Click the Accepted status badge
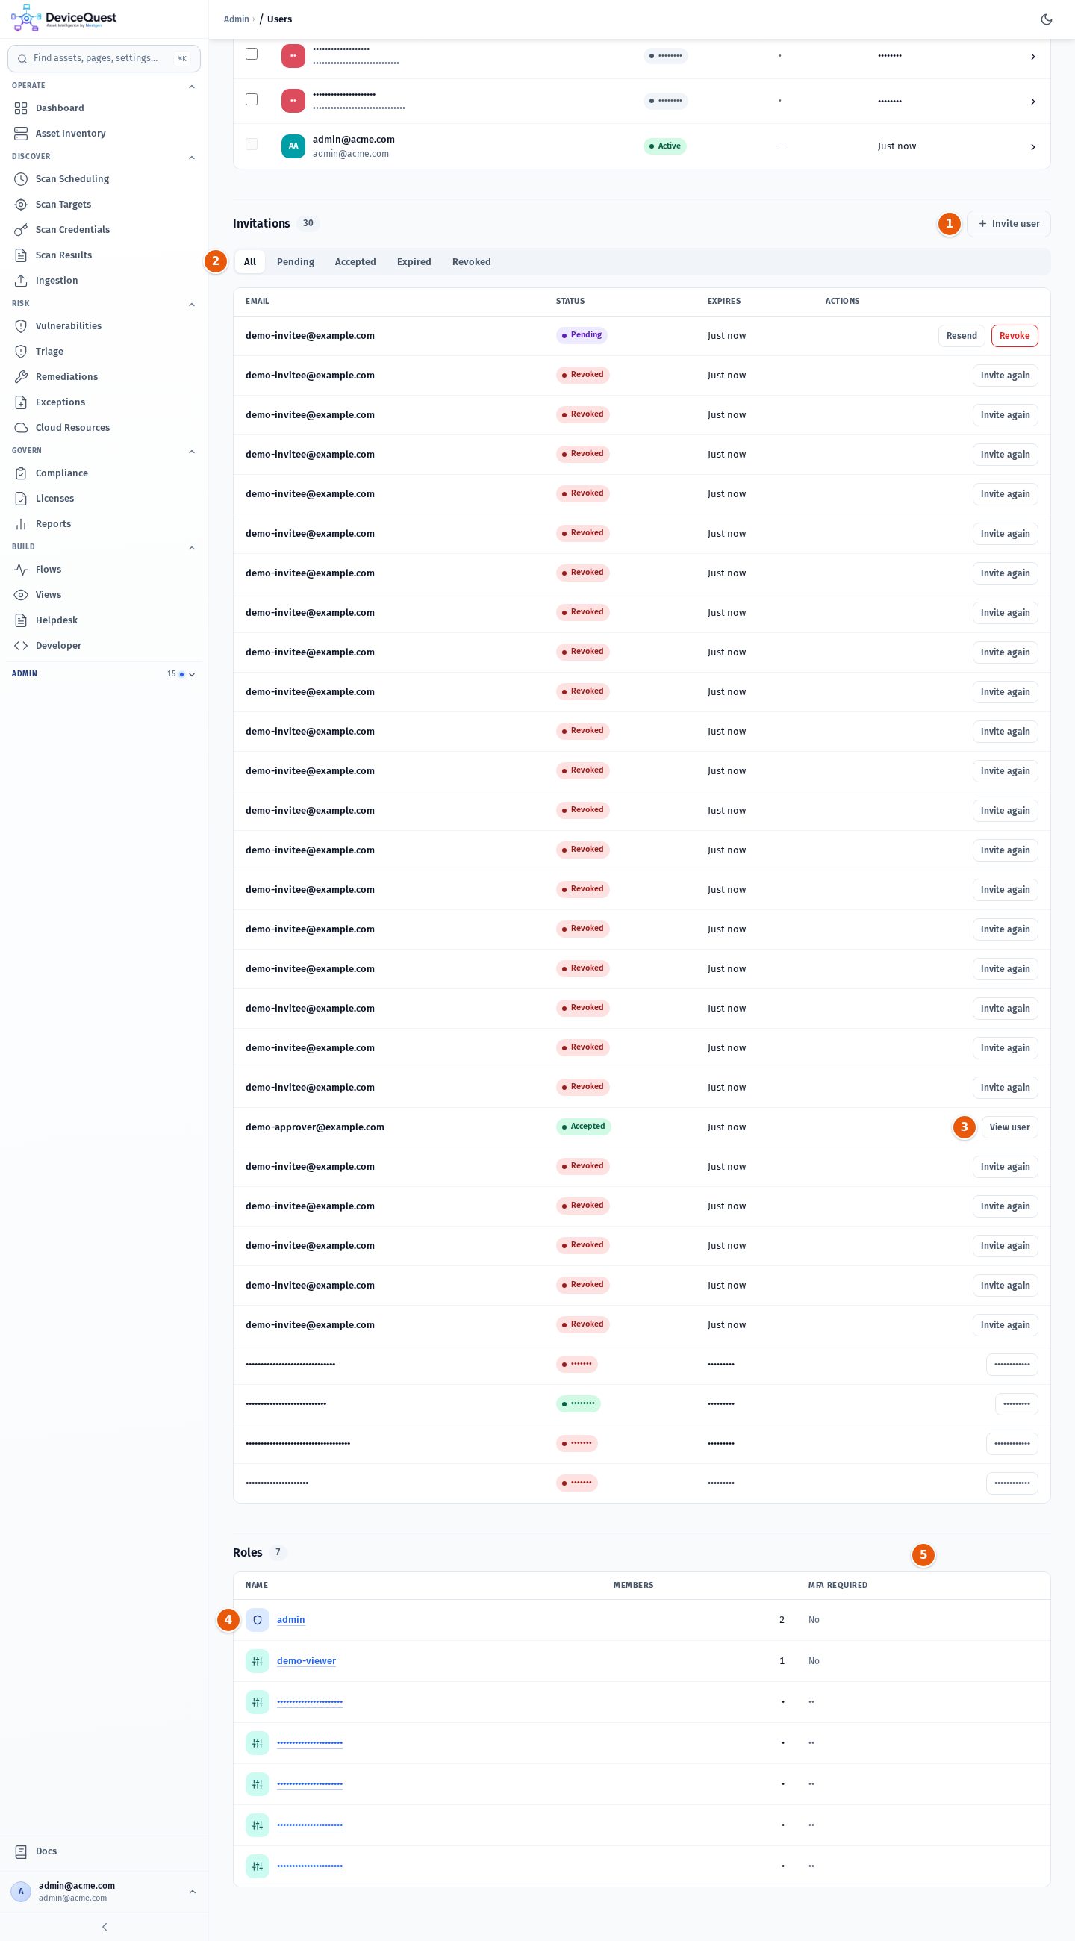Screen dimensions: 1075x1941 pos(583,1126)
